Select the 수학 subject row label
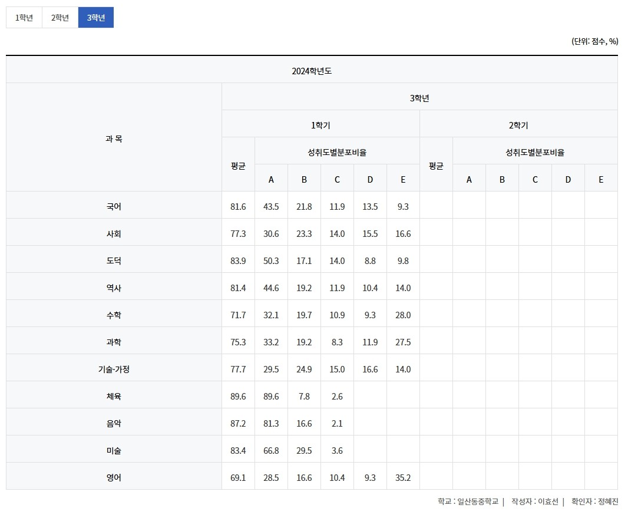628x518 pixels. [x=114, y=315]
